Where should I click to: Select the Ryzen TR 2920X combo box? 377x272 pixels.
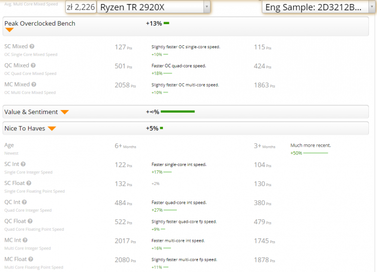pos(153,7)
